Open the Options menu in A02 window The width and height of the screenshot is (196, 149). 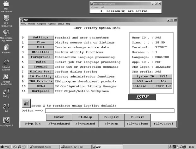(x=52, y=24)
